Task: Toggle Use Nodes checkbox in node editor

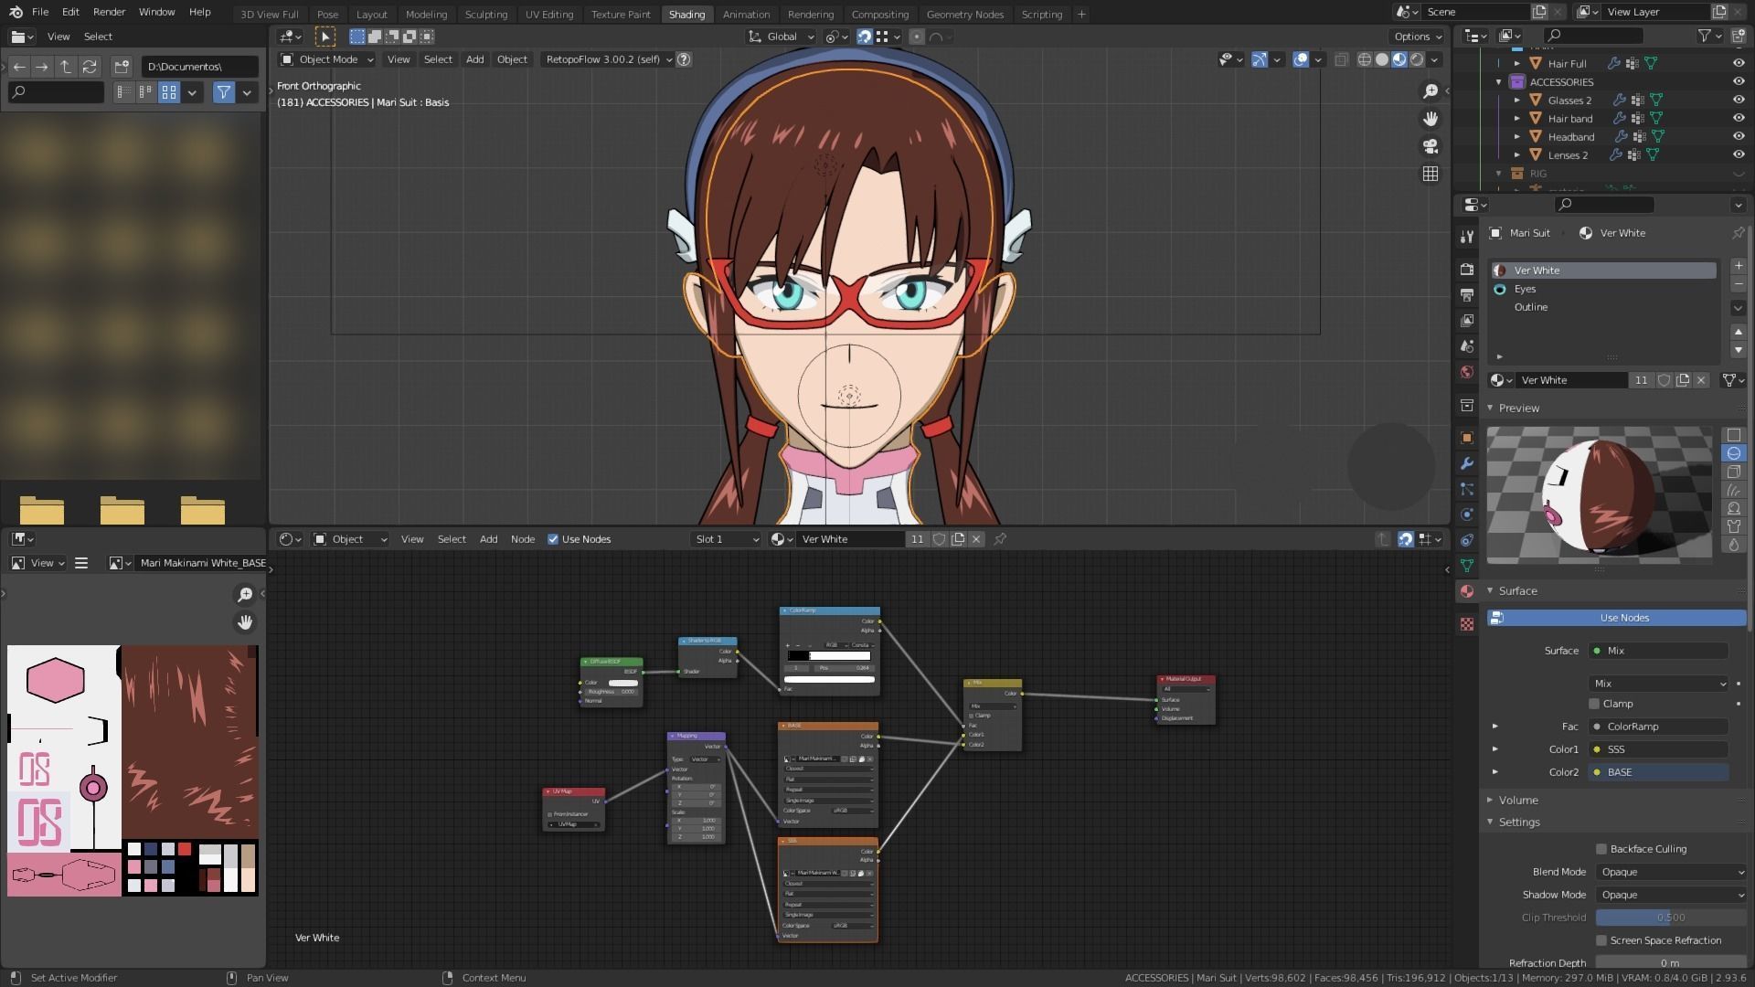Action: tap(553, 539)
